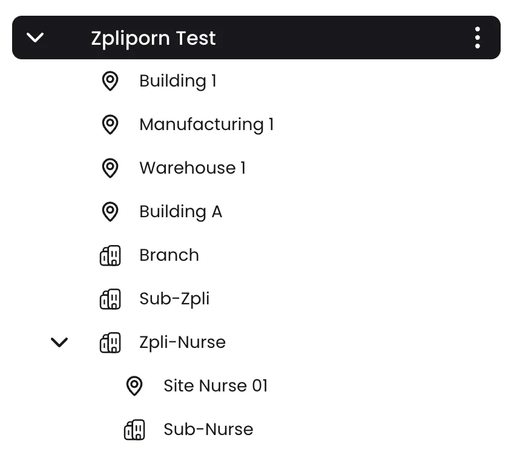517x455 pixels.
Task: Open the three-dot menu for Zpliporn Test
Action: pos(478,38)
